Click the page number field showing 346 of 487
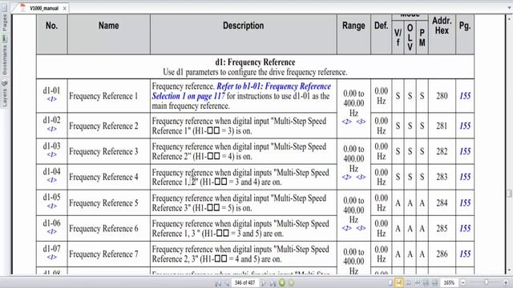Image resolution: width=513 pixels, height=288 pixels. pos(244,282)
